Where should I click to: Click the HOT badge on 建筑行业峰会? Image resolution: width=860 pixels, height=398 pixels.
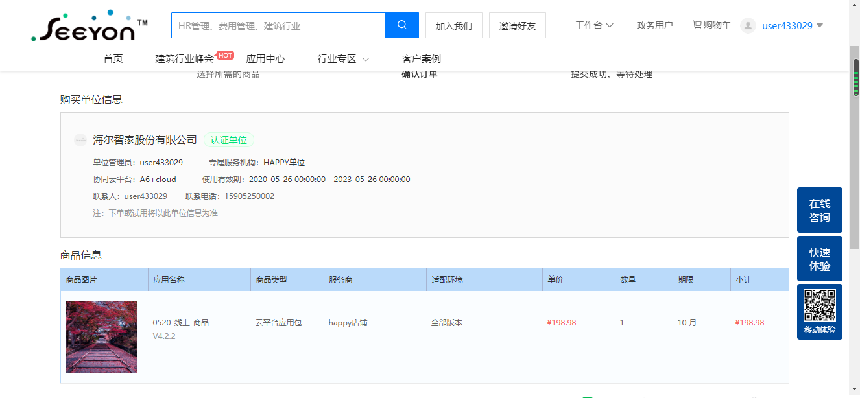225,55
